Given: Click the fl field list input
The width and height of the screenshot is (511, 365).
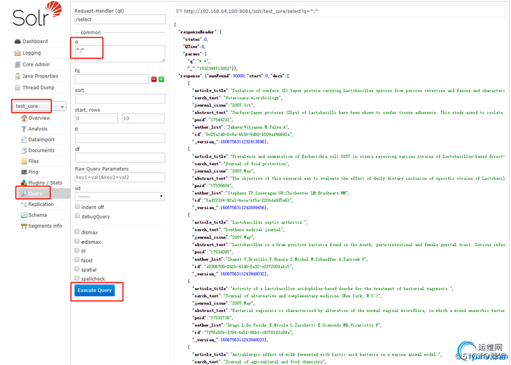Looking at the screenshot, I should click(x=120, y=138).
